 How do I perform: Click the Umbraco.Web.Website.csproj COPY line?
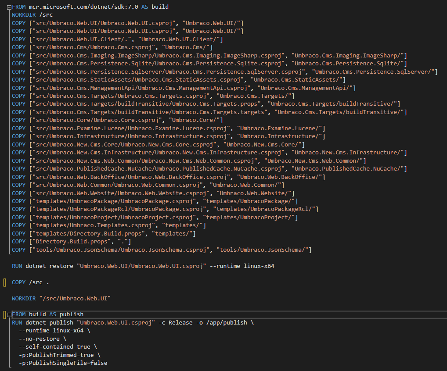click(x=153, y=193)
